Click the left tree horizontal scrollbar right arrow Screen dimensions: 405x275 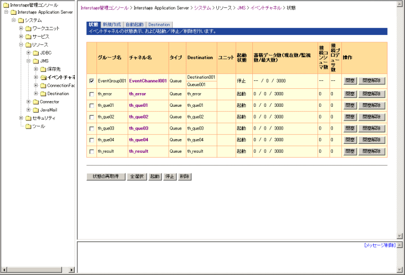[72, 270]
